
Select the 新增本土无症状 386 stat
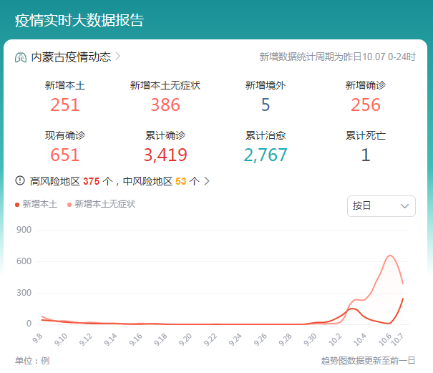click(165, 105)
